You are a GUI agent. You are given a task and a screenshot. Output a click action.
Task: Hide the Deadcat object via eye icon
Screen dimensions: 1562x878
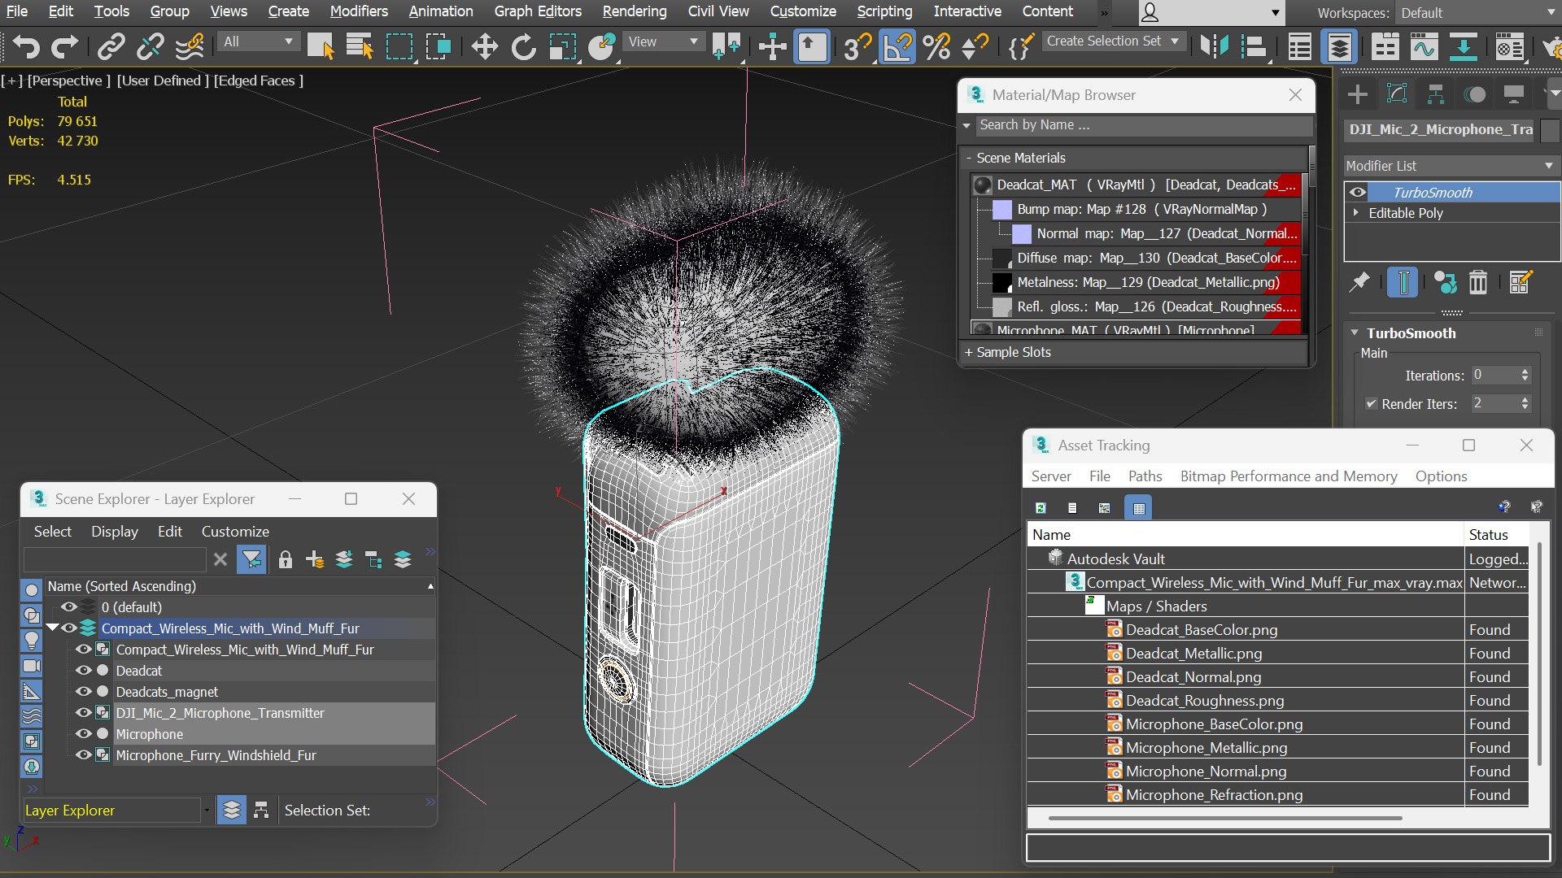pos(83,671)
